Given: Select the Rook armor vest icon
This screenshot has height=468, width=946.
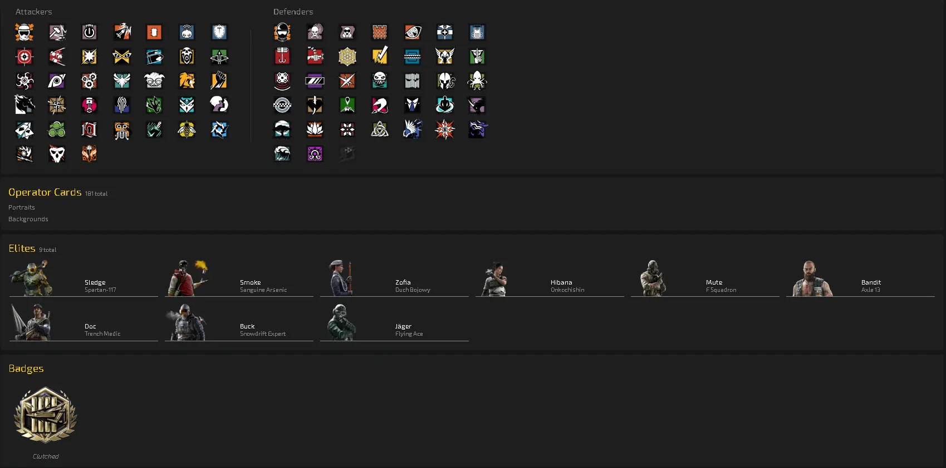Looking at the screenshot, I should 477,32.
